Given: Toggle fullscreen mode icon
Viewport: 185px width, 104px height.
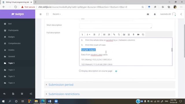Looking at the screenshot, I should coord(47,14).
